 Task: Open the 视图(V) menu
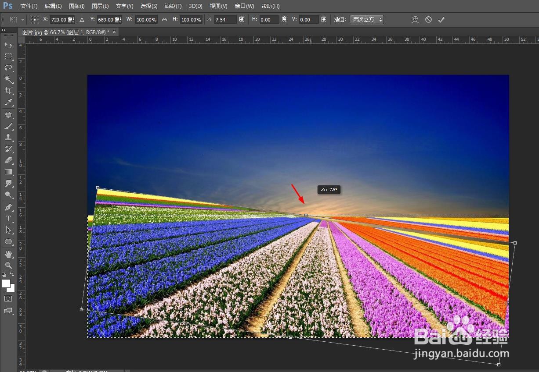pyautogui.click(x=218, y=6)
